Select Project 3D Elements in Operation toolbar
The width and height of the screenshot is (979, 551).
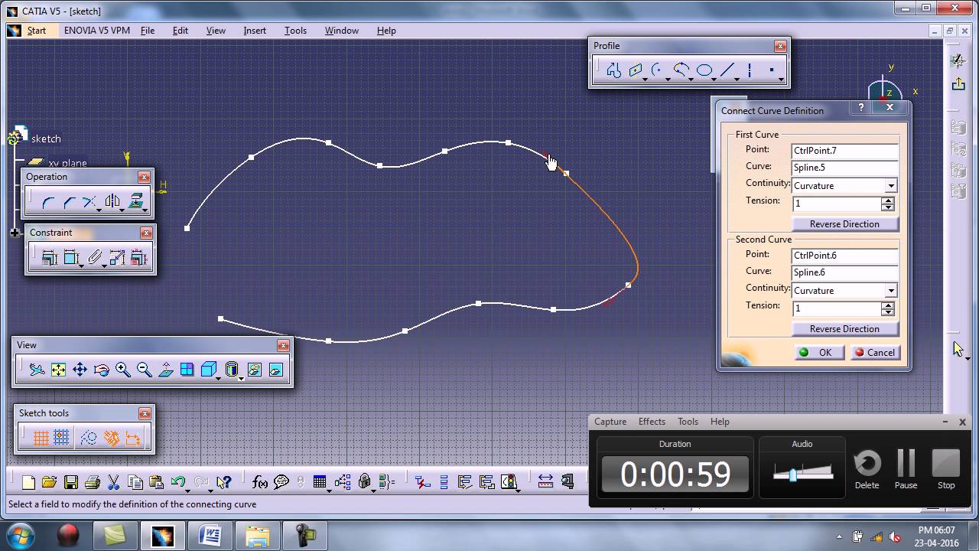pos(135,202)
